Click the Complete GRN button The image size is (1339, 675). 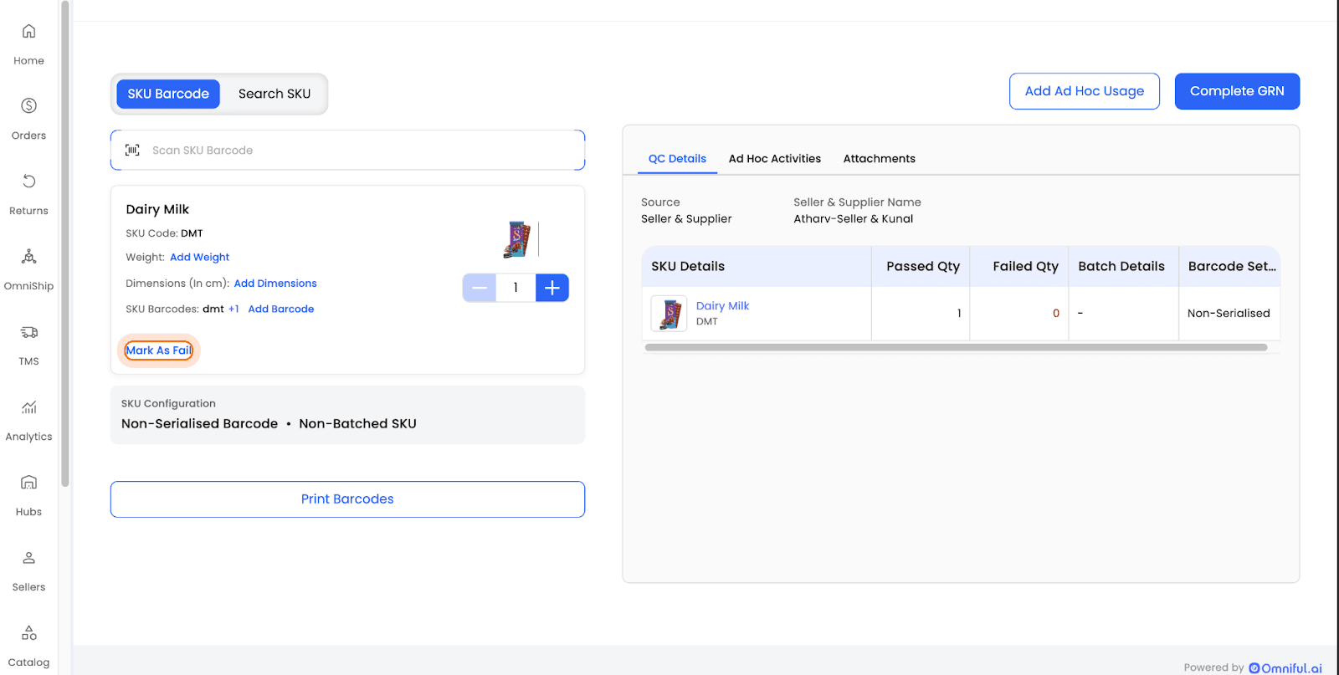(x=1236, y=91)
